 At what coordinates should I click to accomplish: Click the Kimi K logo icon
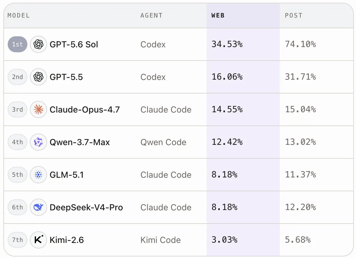(38, 240)
